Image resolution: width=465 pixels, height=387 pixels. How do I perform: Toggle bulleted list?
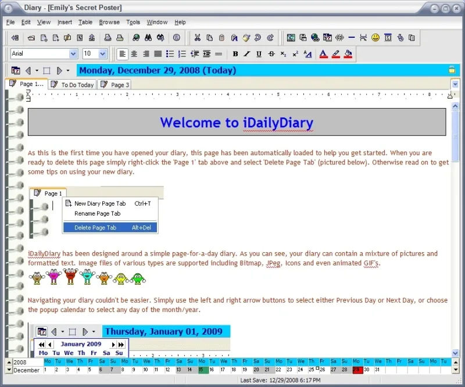pyautogui.click(x=170, y=54)
